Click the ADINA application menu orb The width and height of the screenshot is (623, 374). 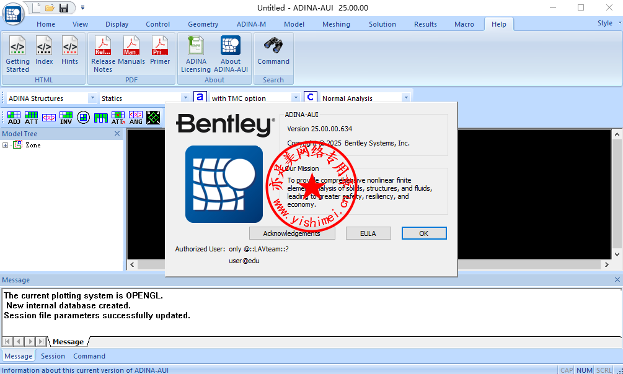pyautogui.click(x=13, y=14)
